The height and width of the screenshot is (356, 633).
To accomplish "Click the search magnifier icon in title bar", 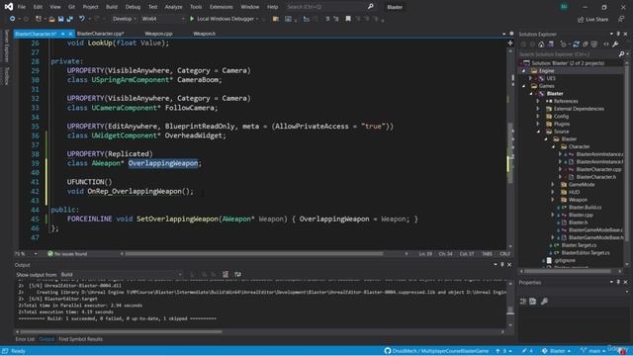I will (x=370, y=7).
